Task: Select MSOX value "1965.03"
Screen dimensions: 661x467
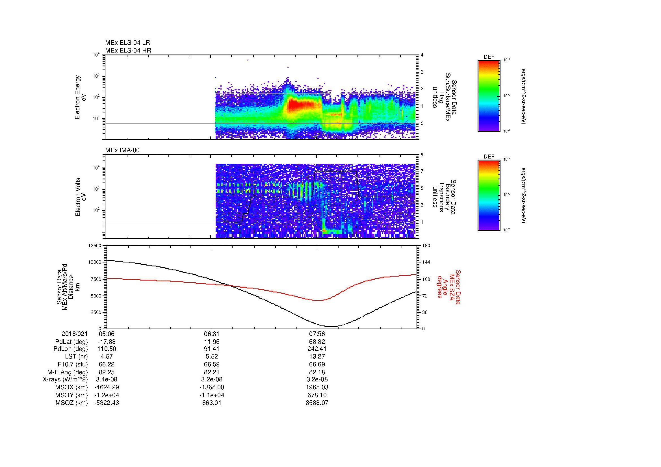Action: [x=317, y=387]
